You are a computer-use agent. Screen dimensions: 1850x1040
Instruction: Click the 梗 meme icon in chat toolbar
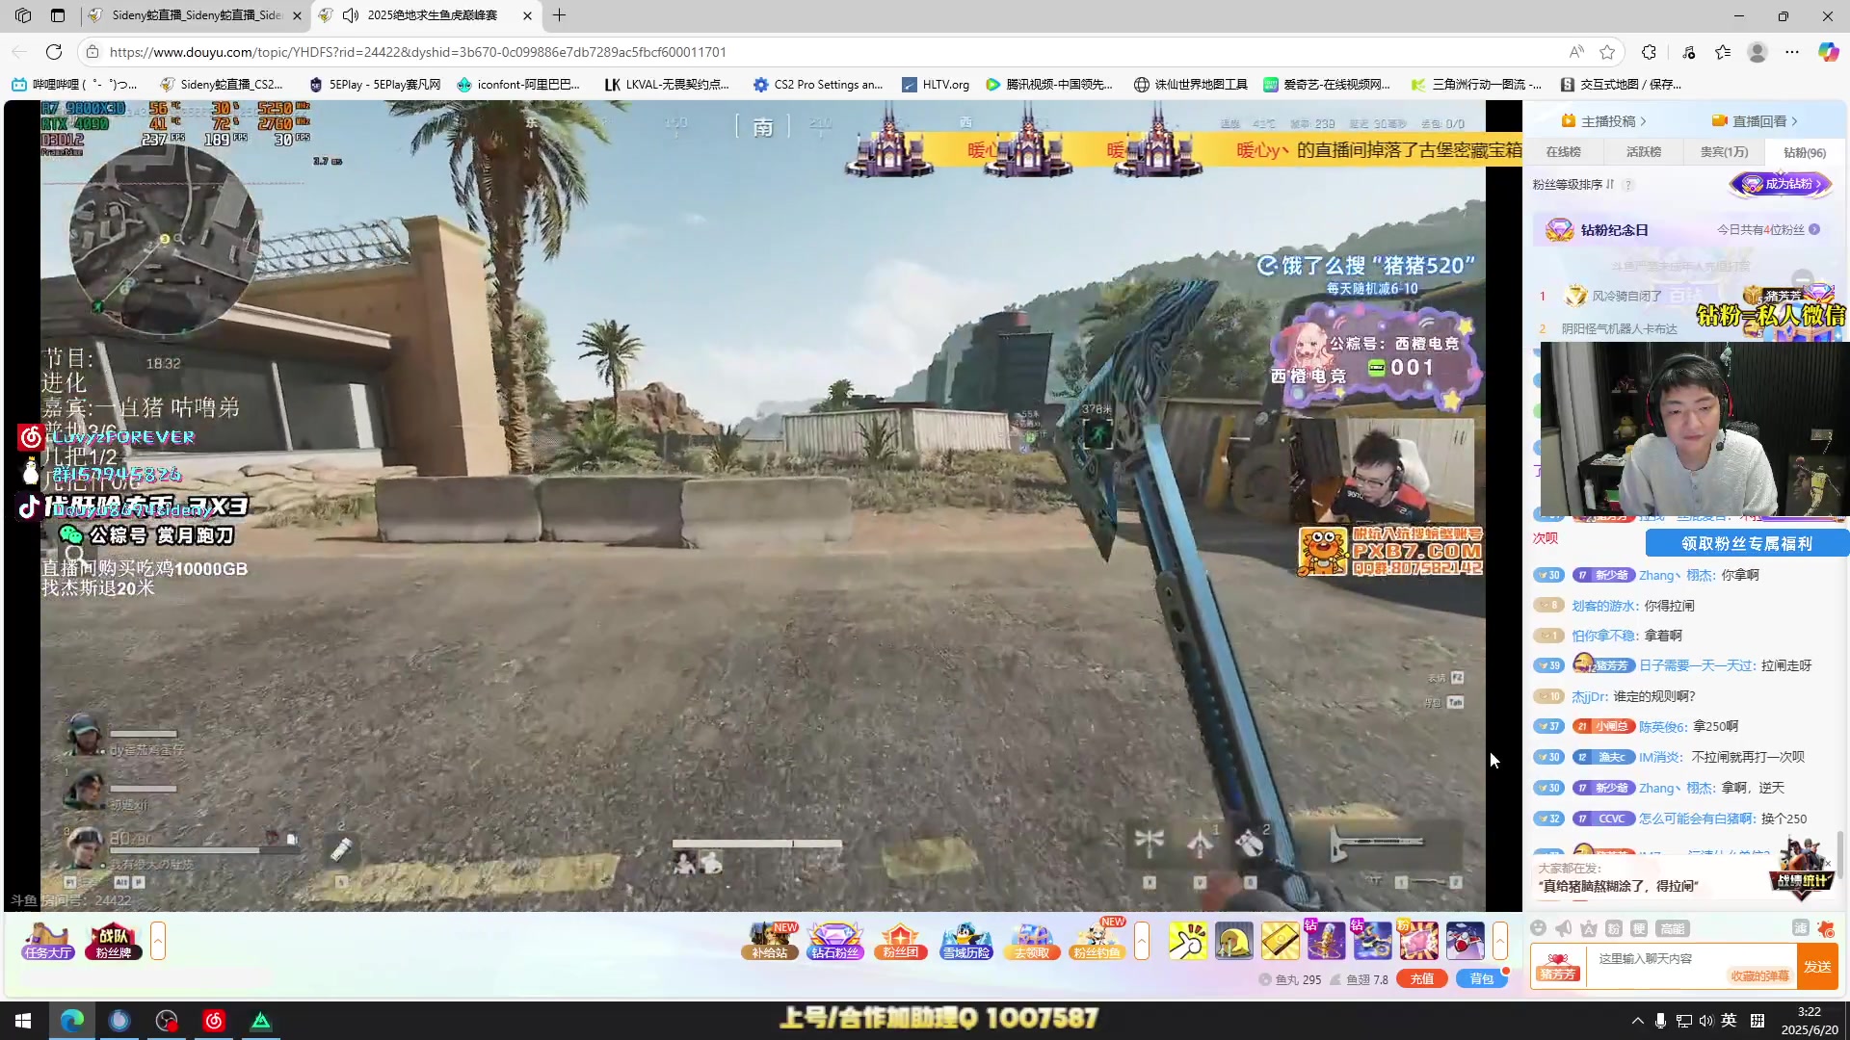pyautogui.click(x=1639, y=928)
